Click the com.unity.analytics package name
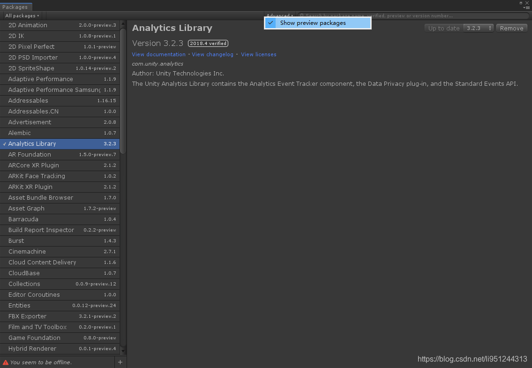This screenshot has width=532, height=368. tap(157, 64)
